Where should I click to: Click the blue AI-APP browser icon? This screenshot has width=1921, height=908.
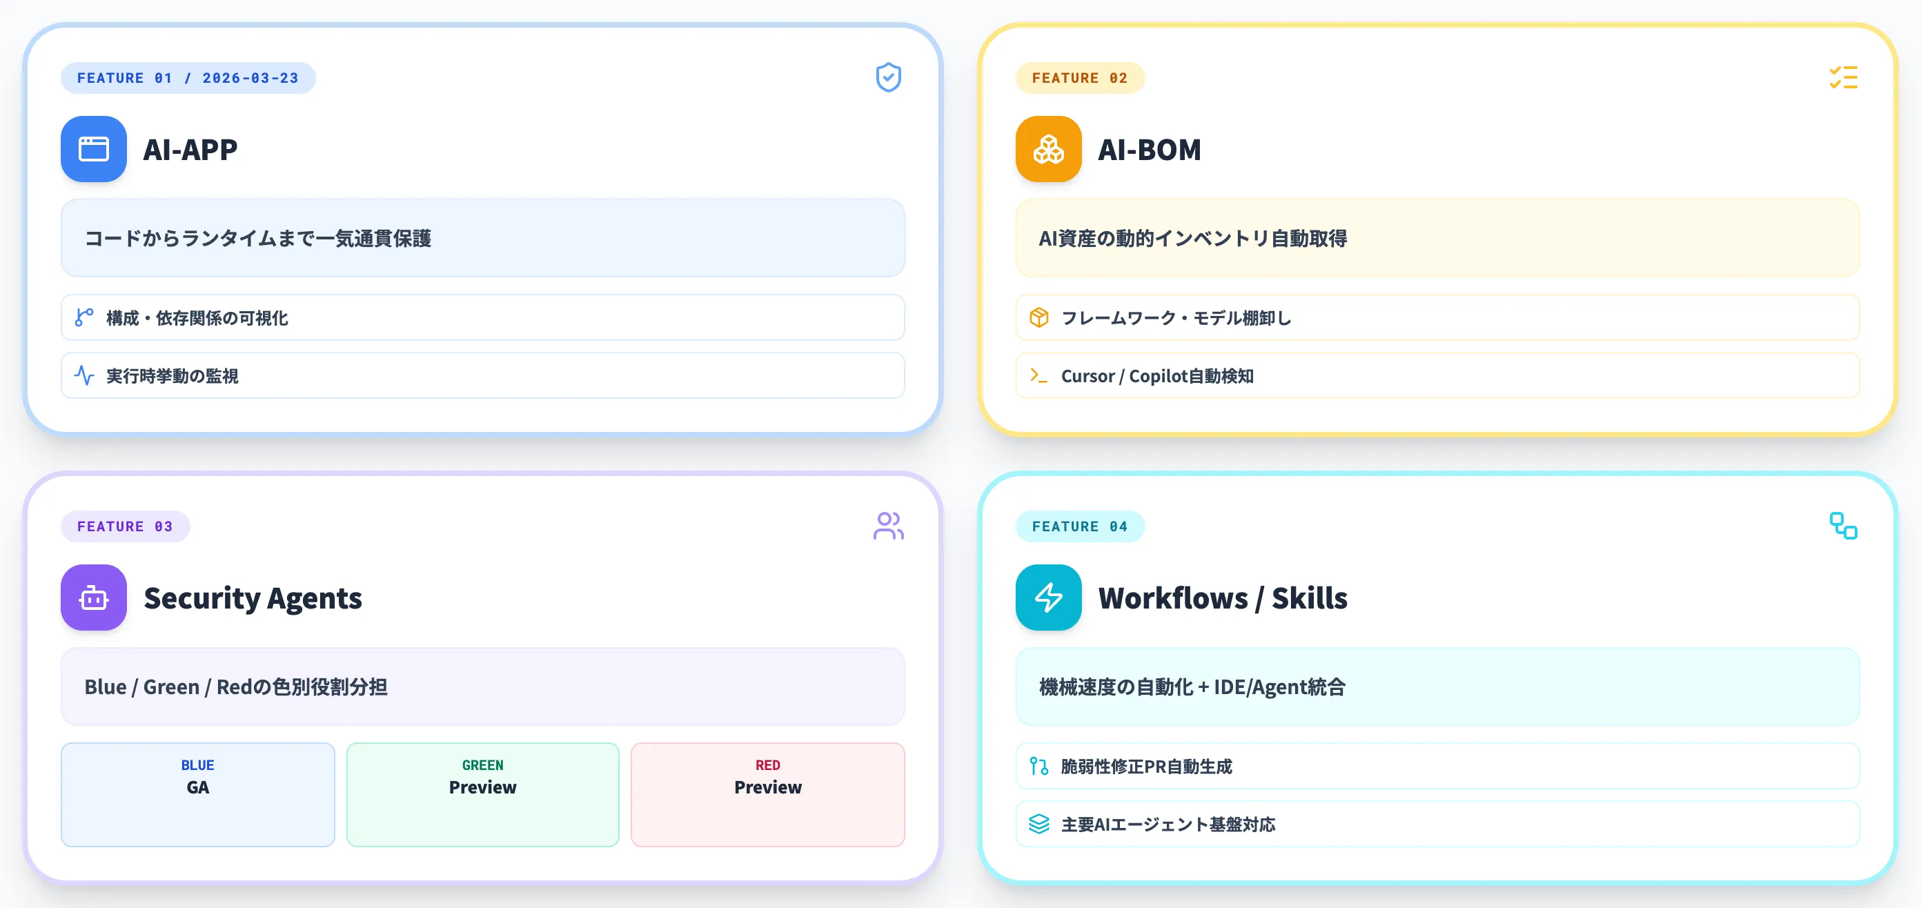point(93,149)
